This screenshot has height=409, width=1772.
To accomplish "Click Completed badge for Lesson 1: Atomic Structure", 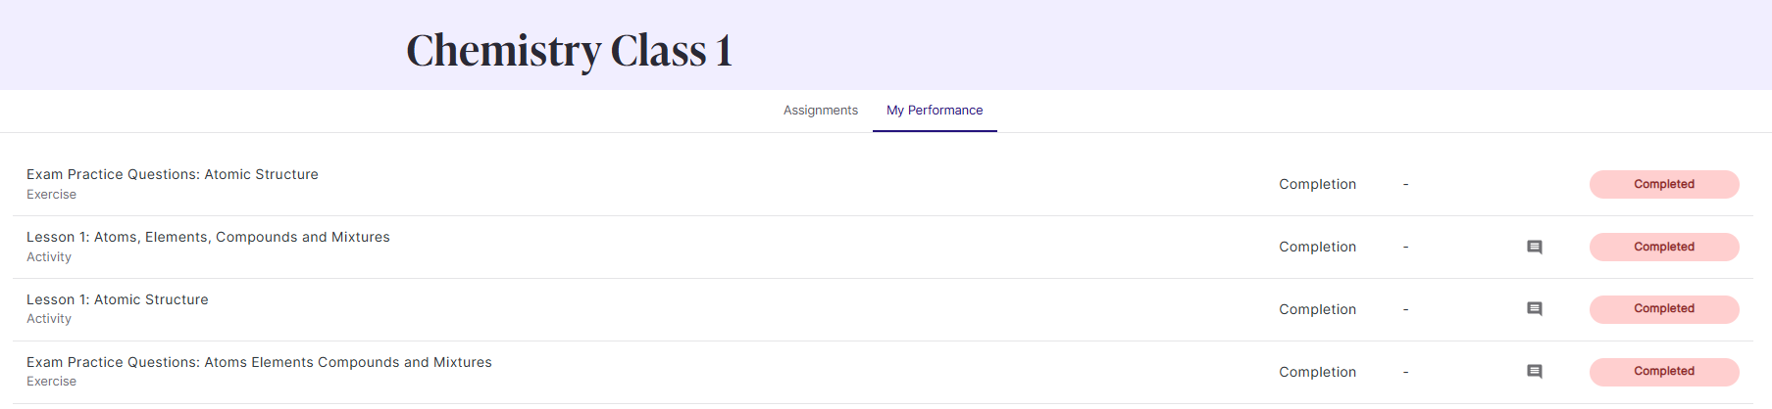I will coord(1664,309).
